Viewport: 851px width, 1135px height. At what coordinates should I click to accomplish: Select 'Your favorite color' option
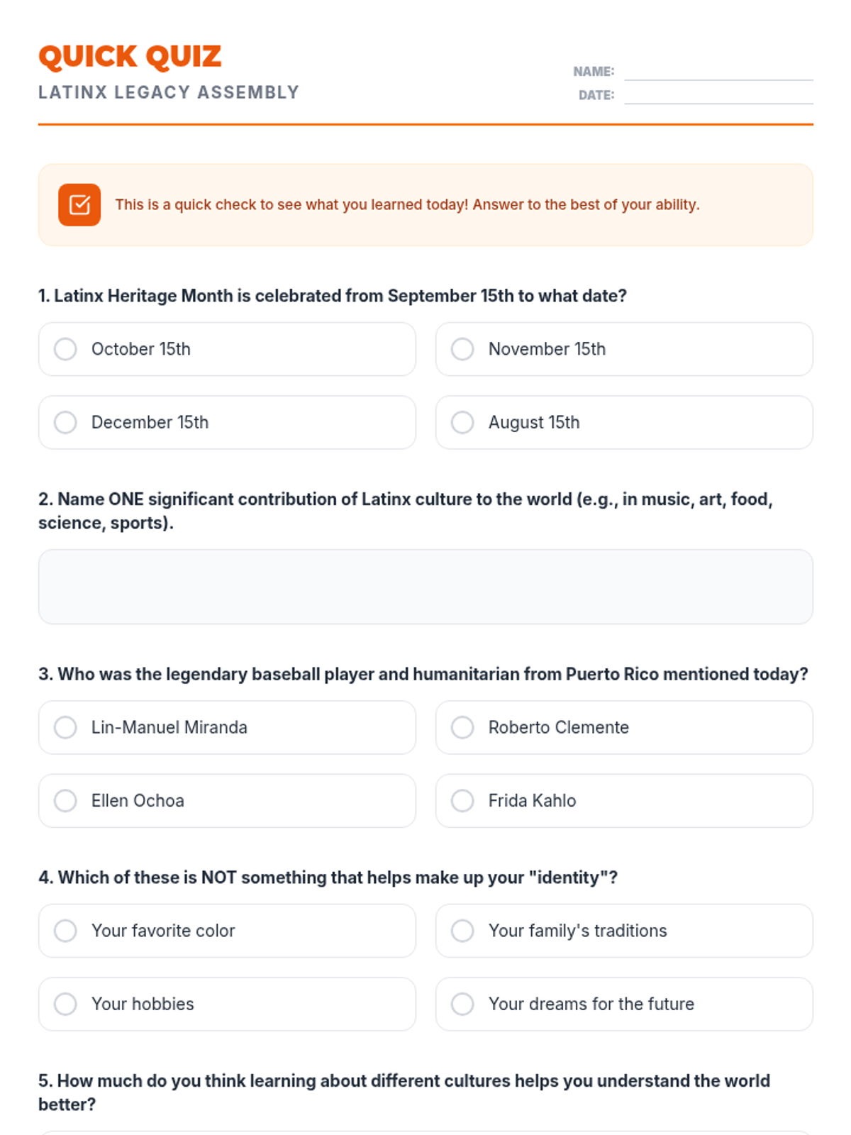point(65,931)
